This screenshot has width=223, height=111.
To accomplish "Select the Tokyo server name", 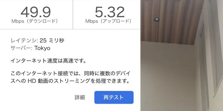I will (x=42, y=48).
